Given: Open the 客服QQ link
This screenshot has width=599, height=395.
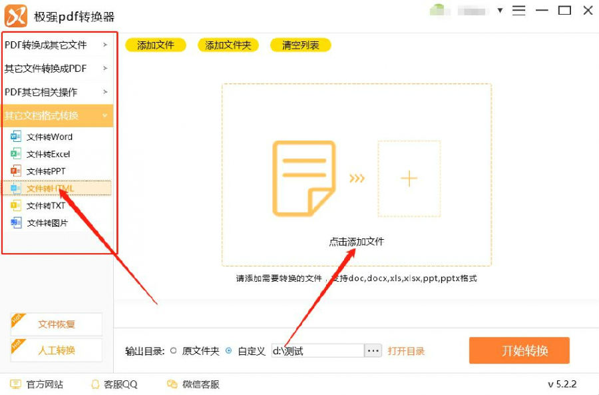Looking at the screenshot, I should pyautogui.click(x=120, y=384).
